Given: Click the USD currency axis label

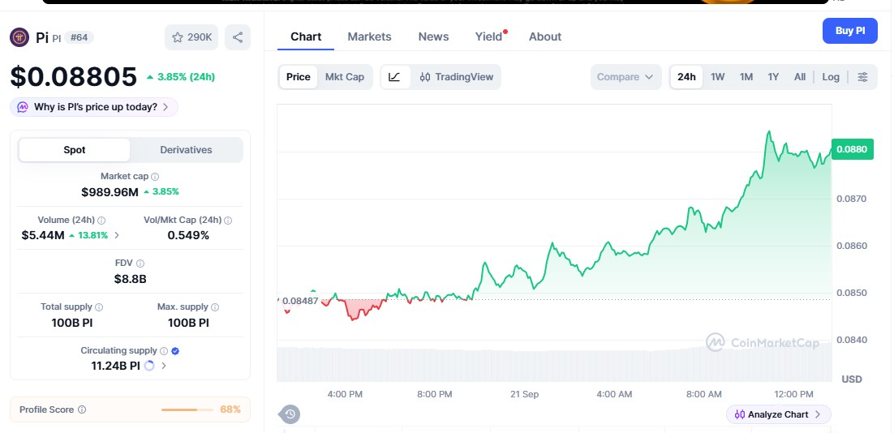Looking at the screenshot, I should [x=852, y=379].
